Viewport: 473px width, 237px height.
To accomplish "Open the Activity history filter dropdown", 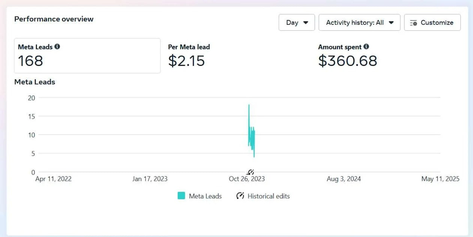I will click(x=359, y=23).
